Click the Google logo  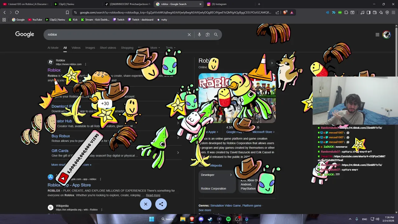click(x=25, y=34)
